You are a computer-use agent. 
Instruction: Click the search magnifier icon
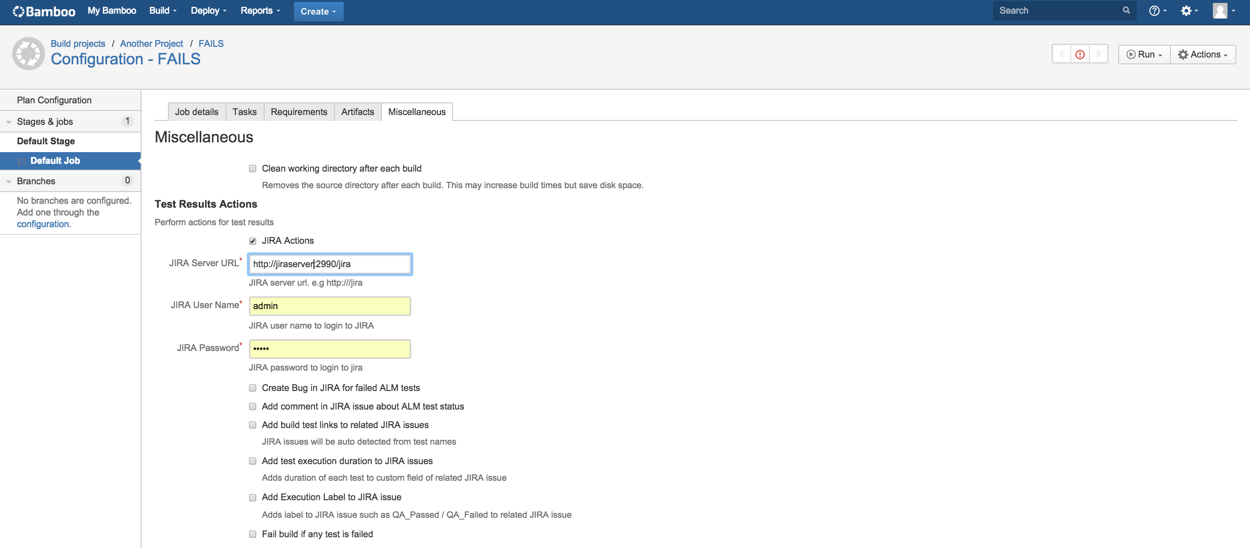[x=1126, y=10]
